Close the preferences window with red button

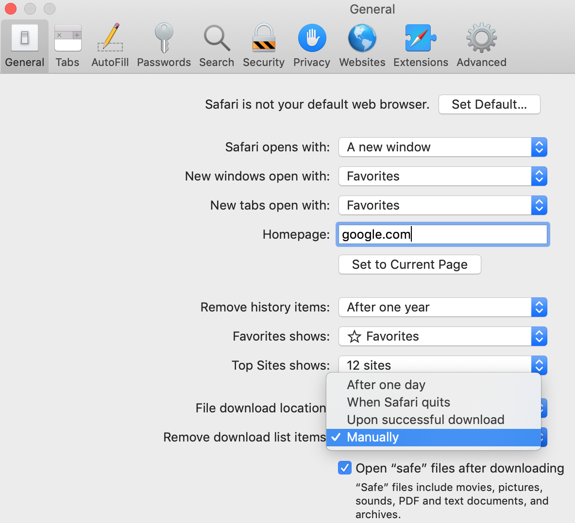[11, 8]
